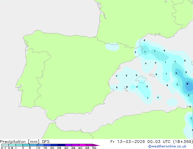
Task: Click the "30" legend scale label
Action: pyautogui.click(x=66, y=148)
